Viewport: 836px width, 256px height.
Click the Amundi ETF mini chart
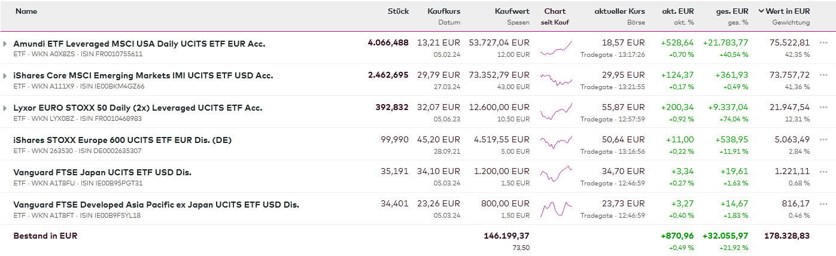pos(556,48)
